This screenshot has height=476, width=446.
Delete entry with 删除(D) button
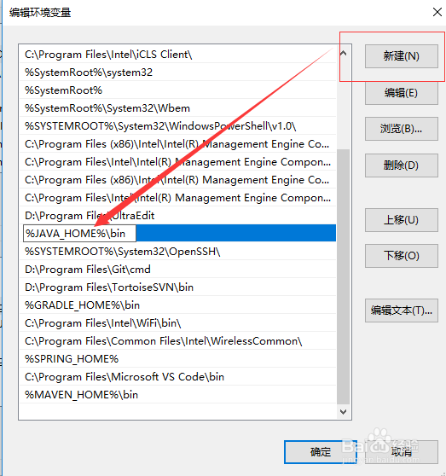[401, 165]
